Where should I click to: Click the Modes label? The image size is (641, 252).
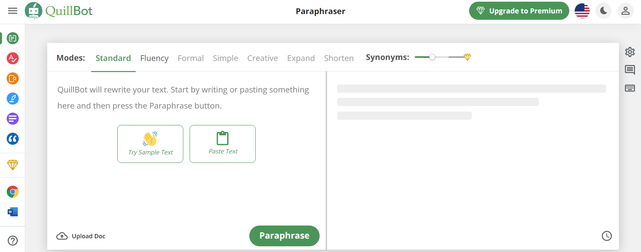[71, 58]
